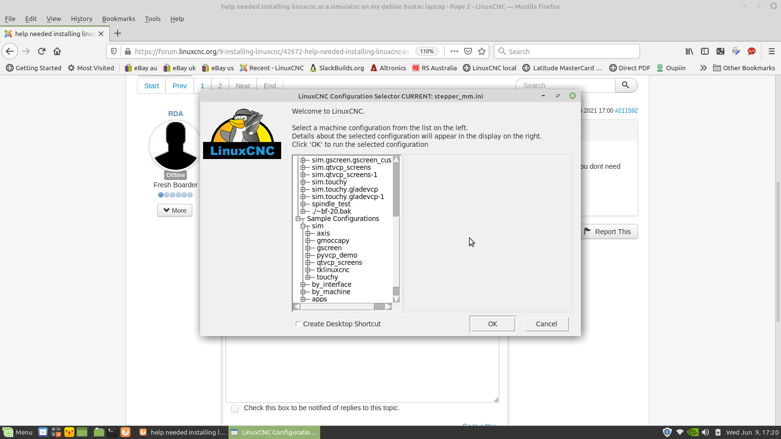Click the red speech-bubble extension icon
This screenshot has width=781, height=439.
[752, 51]
